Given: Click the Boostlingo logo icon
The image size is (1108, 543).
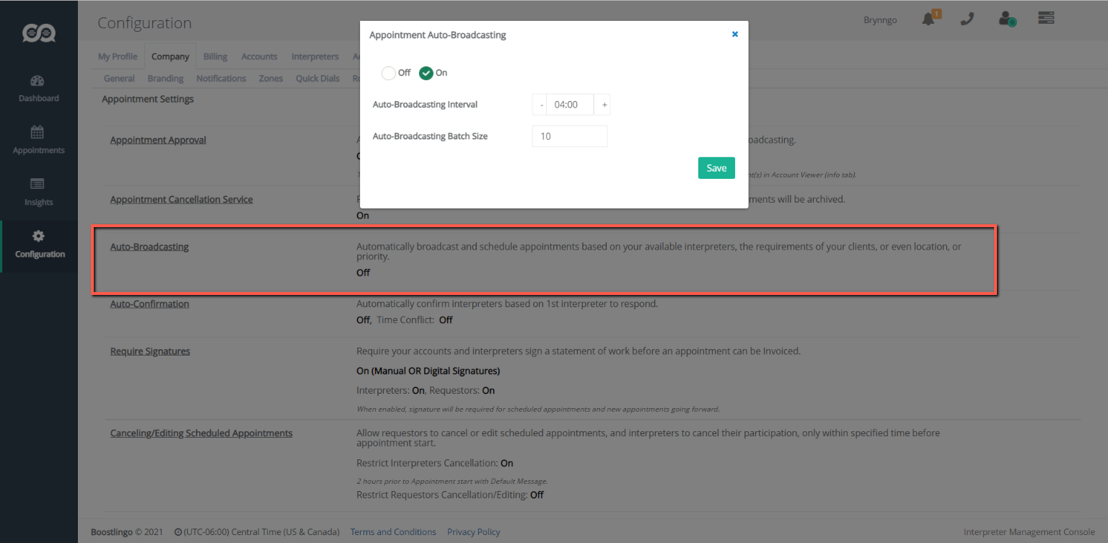Looking at the screenshot, I should point(38,33).
